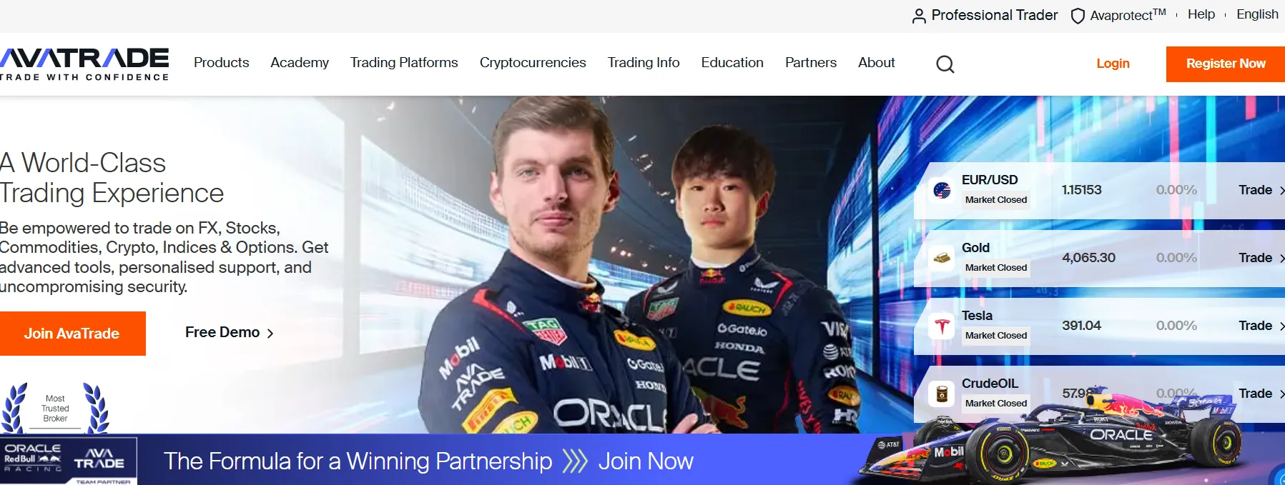Click the Join AvaTrade button
This screenshot has width=1285, height=485.
72,334
